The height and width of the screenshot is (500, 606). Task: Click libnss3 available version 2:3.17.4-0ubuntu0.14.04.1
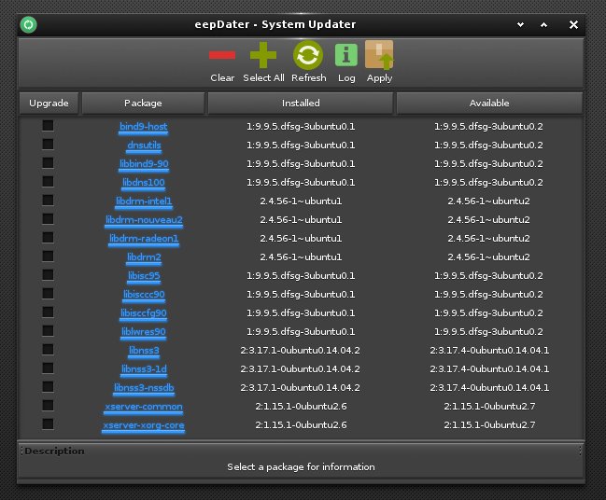coord(489,350)
